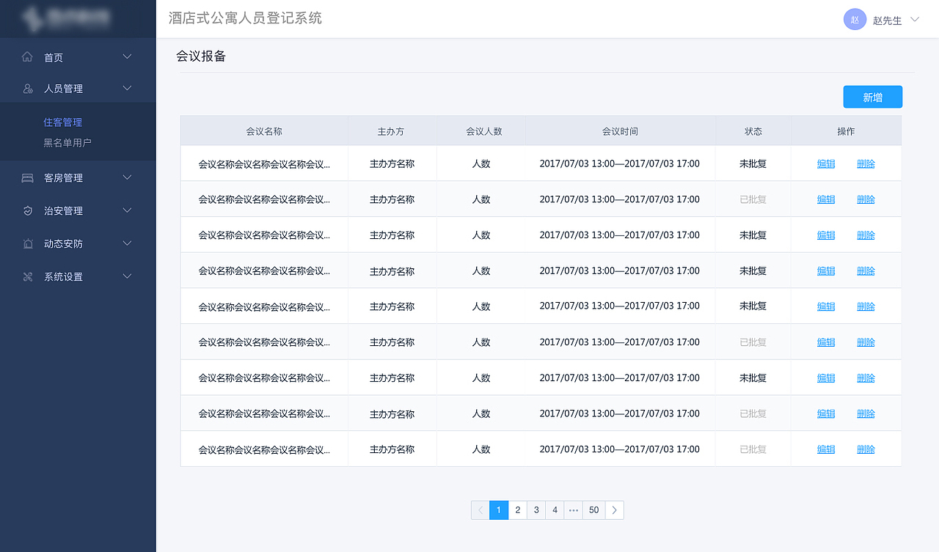Click 编辑 link in the first row
This screenshot has width=939, height=552.
[826, 164]
